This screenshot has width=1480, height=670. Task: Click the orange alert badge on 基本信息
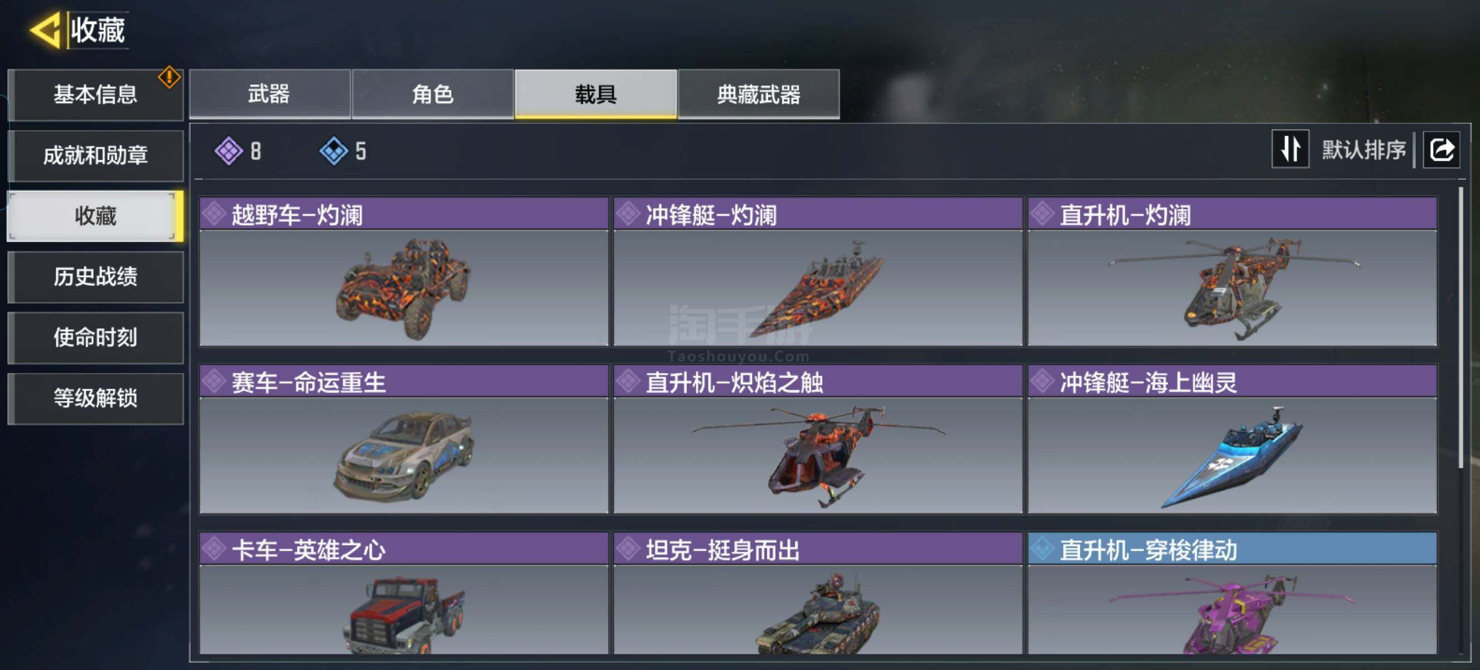[x=169, y=77]
